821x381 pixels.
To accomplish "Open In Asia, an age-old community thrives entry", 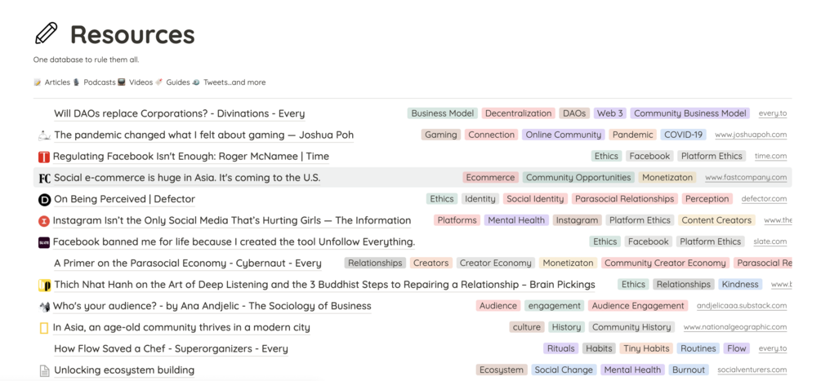I will (181, 328).
